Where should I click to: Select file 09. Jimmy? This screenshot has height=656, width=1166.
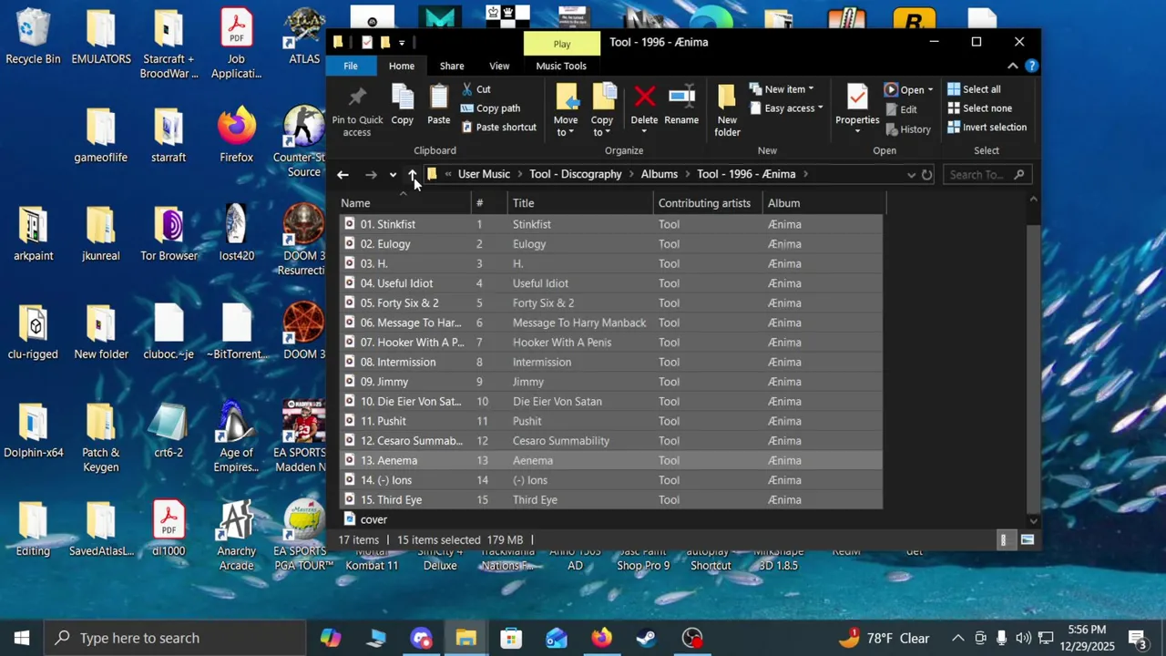[610, 382]
